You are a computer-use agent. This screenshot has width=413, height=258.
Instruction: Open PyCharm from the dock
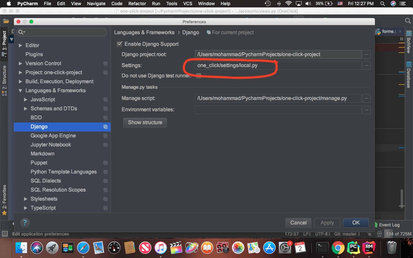click(353, 248)
